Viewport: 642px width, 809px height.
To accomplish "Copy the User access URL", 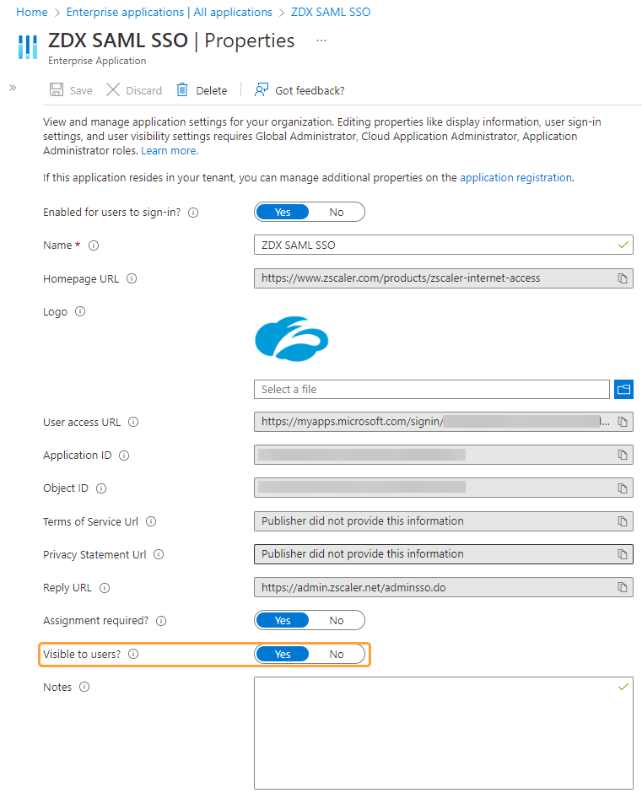I will coord(623,422).
